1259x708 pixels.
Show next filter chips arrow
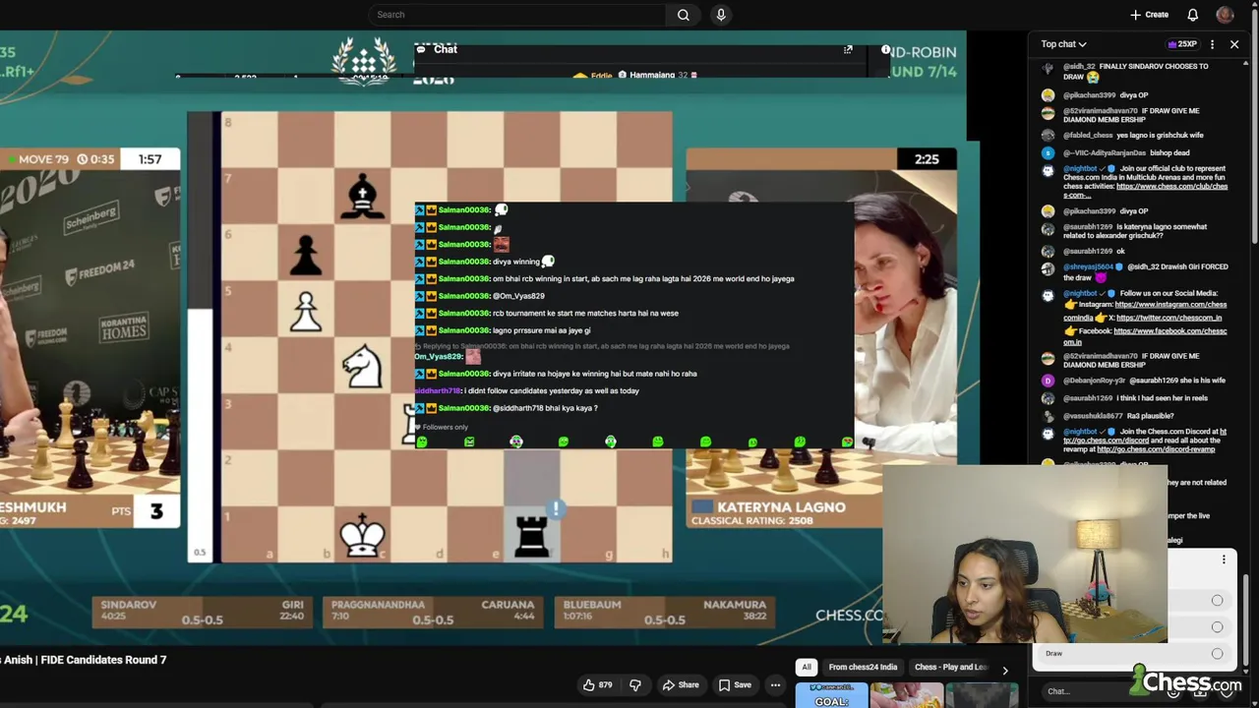1004,670
